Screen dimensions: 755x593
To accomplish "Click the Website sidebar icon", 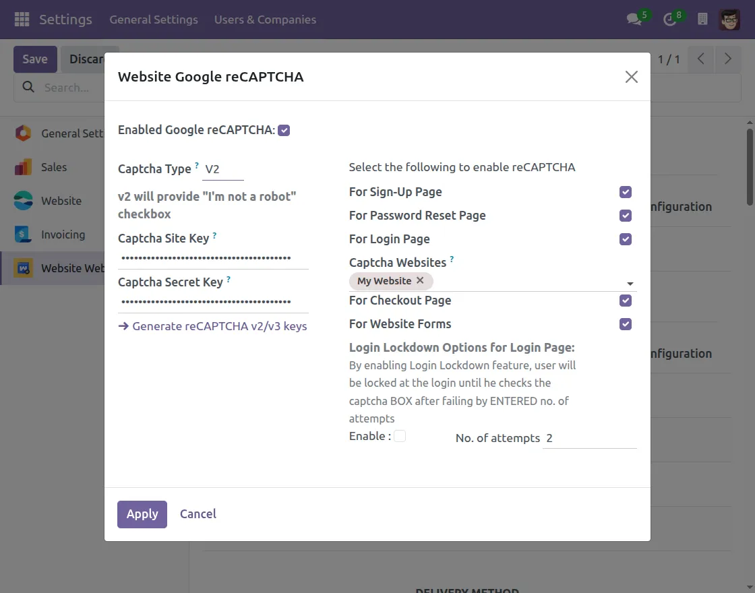I will coord(23,201).
